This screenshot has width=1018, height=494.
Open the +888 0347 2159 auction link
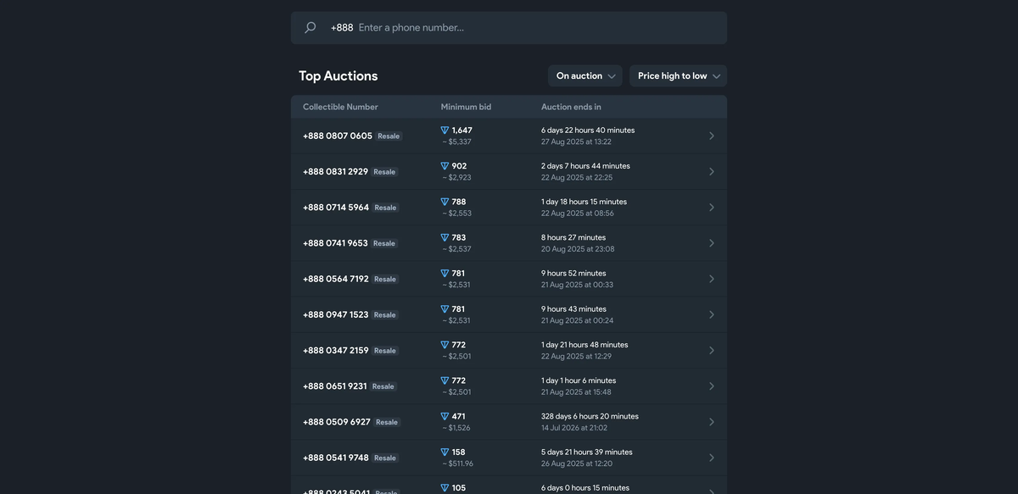coord(336,351)
